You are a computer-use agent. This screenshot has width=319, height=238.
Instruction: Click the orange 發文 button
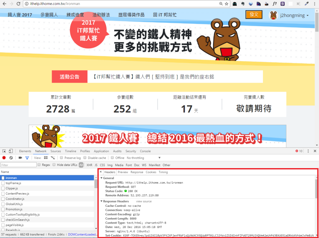pyautogui.click(x=254, y=14)
